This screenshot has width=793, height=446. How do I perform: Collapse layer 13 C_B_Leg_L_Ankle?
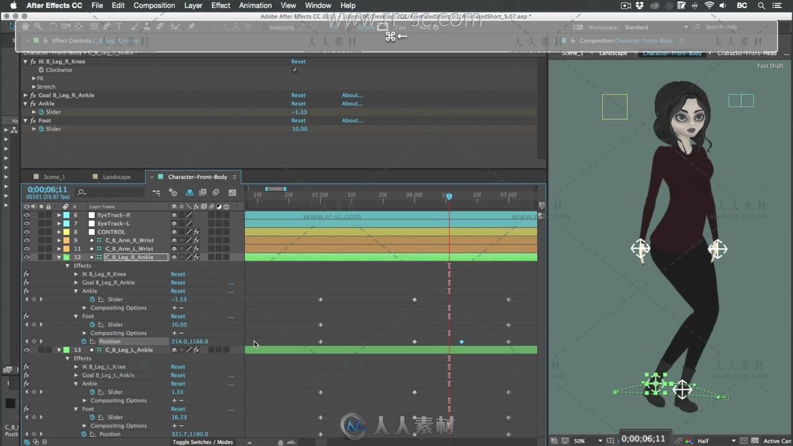tap(59, 350)
